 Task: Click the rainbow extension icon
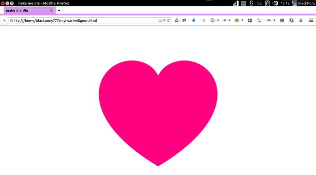pyautogui.click(x=269, y=21)
